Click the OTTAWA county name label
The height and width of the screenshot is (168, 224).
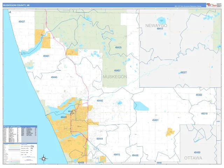[x=193, y=158]
